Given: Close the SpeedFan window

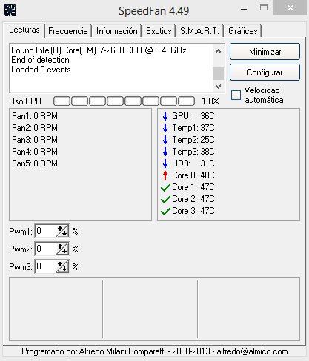Looking at the screenshot, I should click(290, 8).
